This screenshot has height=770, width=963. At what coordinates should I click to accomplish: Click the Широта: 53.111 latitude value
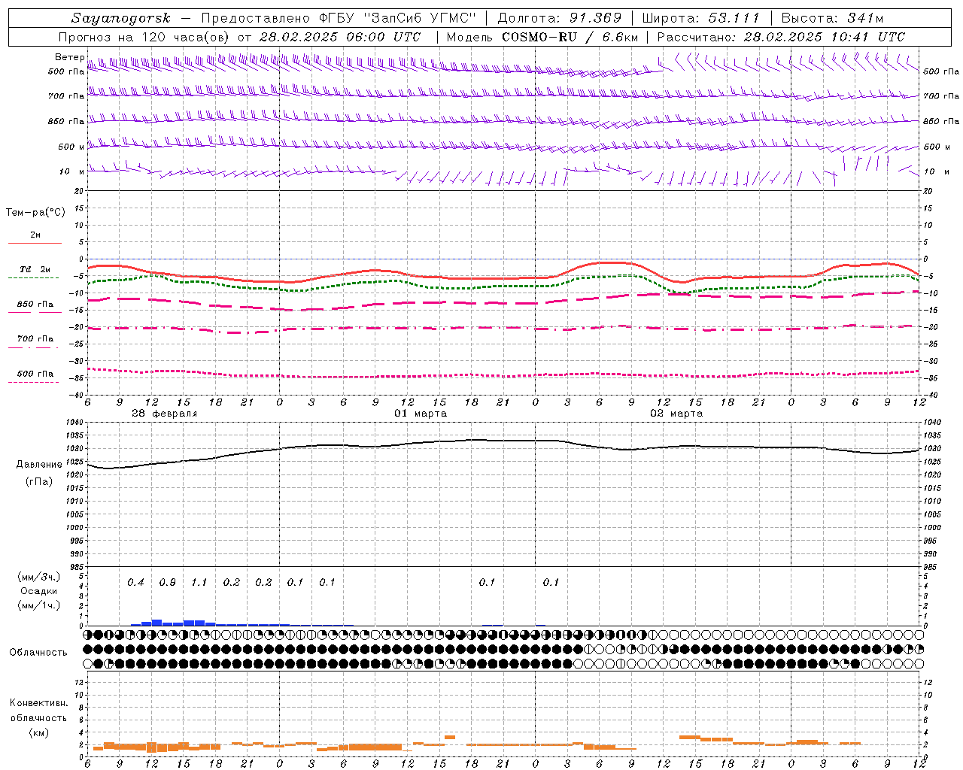click(x=701, y=18)
